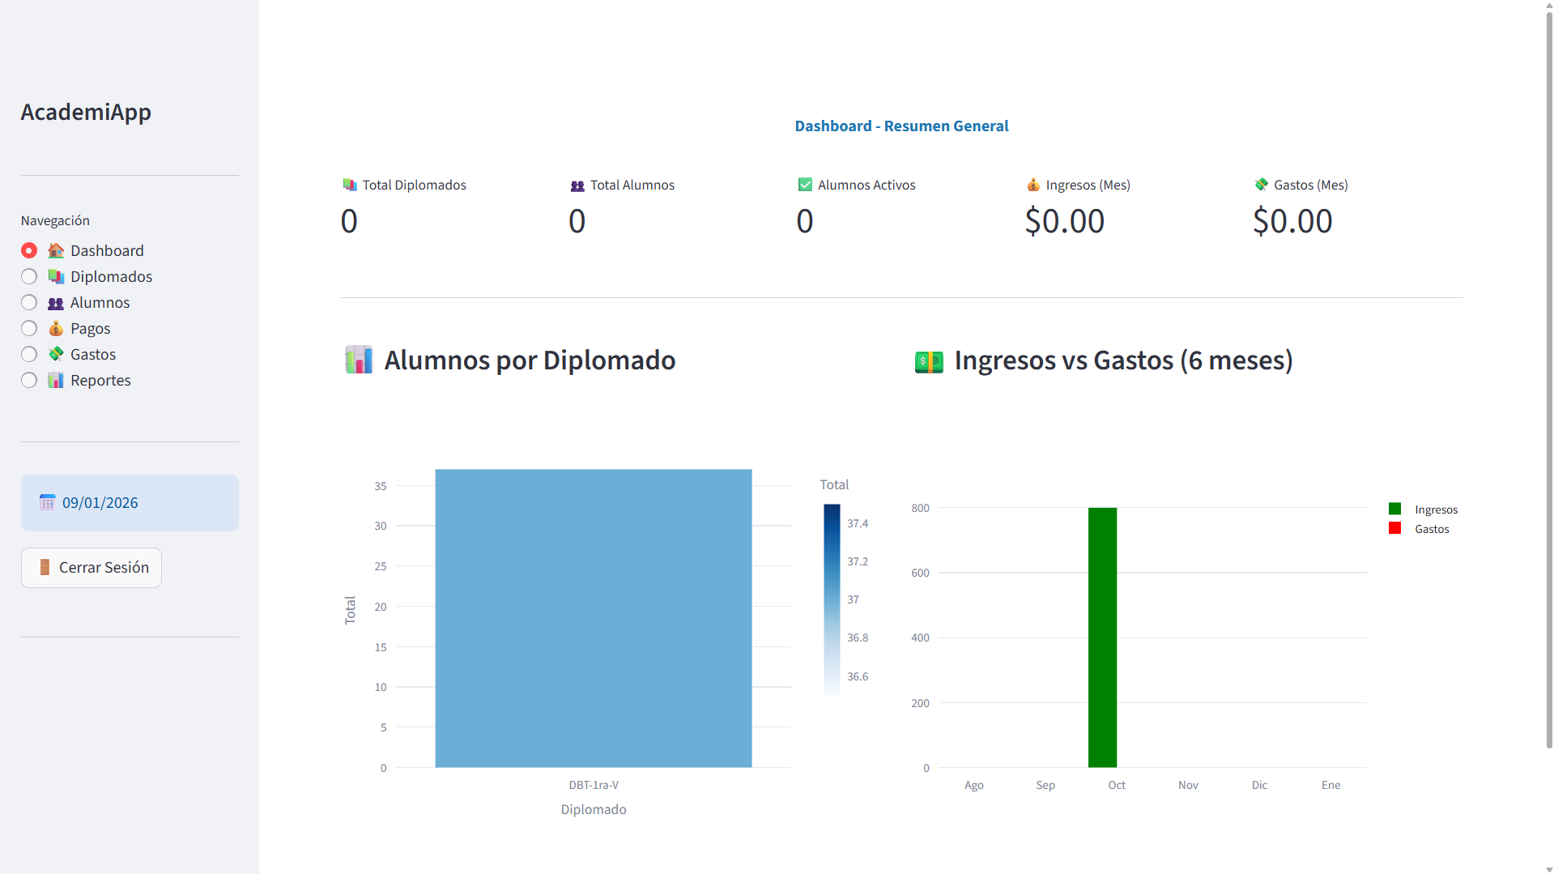The image size is (1554, 874).
Task: Open Alumnos using the people icon
Action: tap(55, 302)
